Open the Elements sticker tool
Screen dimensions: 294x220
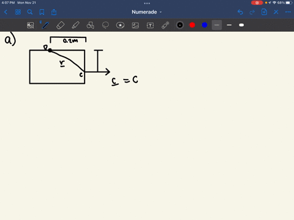120,25
